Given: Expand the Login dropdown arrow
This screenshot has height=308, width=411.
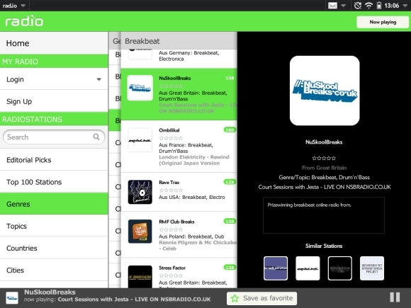Looking at the screenshot, I should [98, 79].
